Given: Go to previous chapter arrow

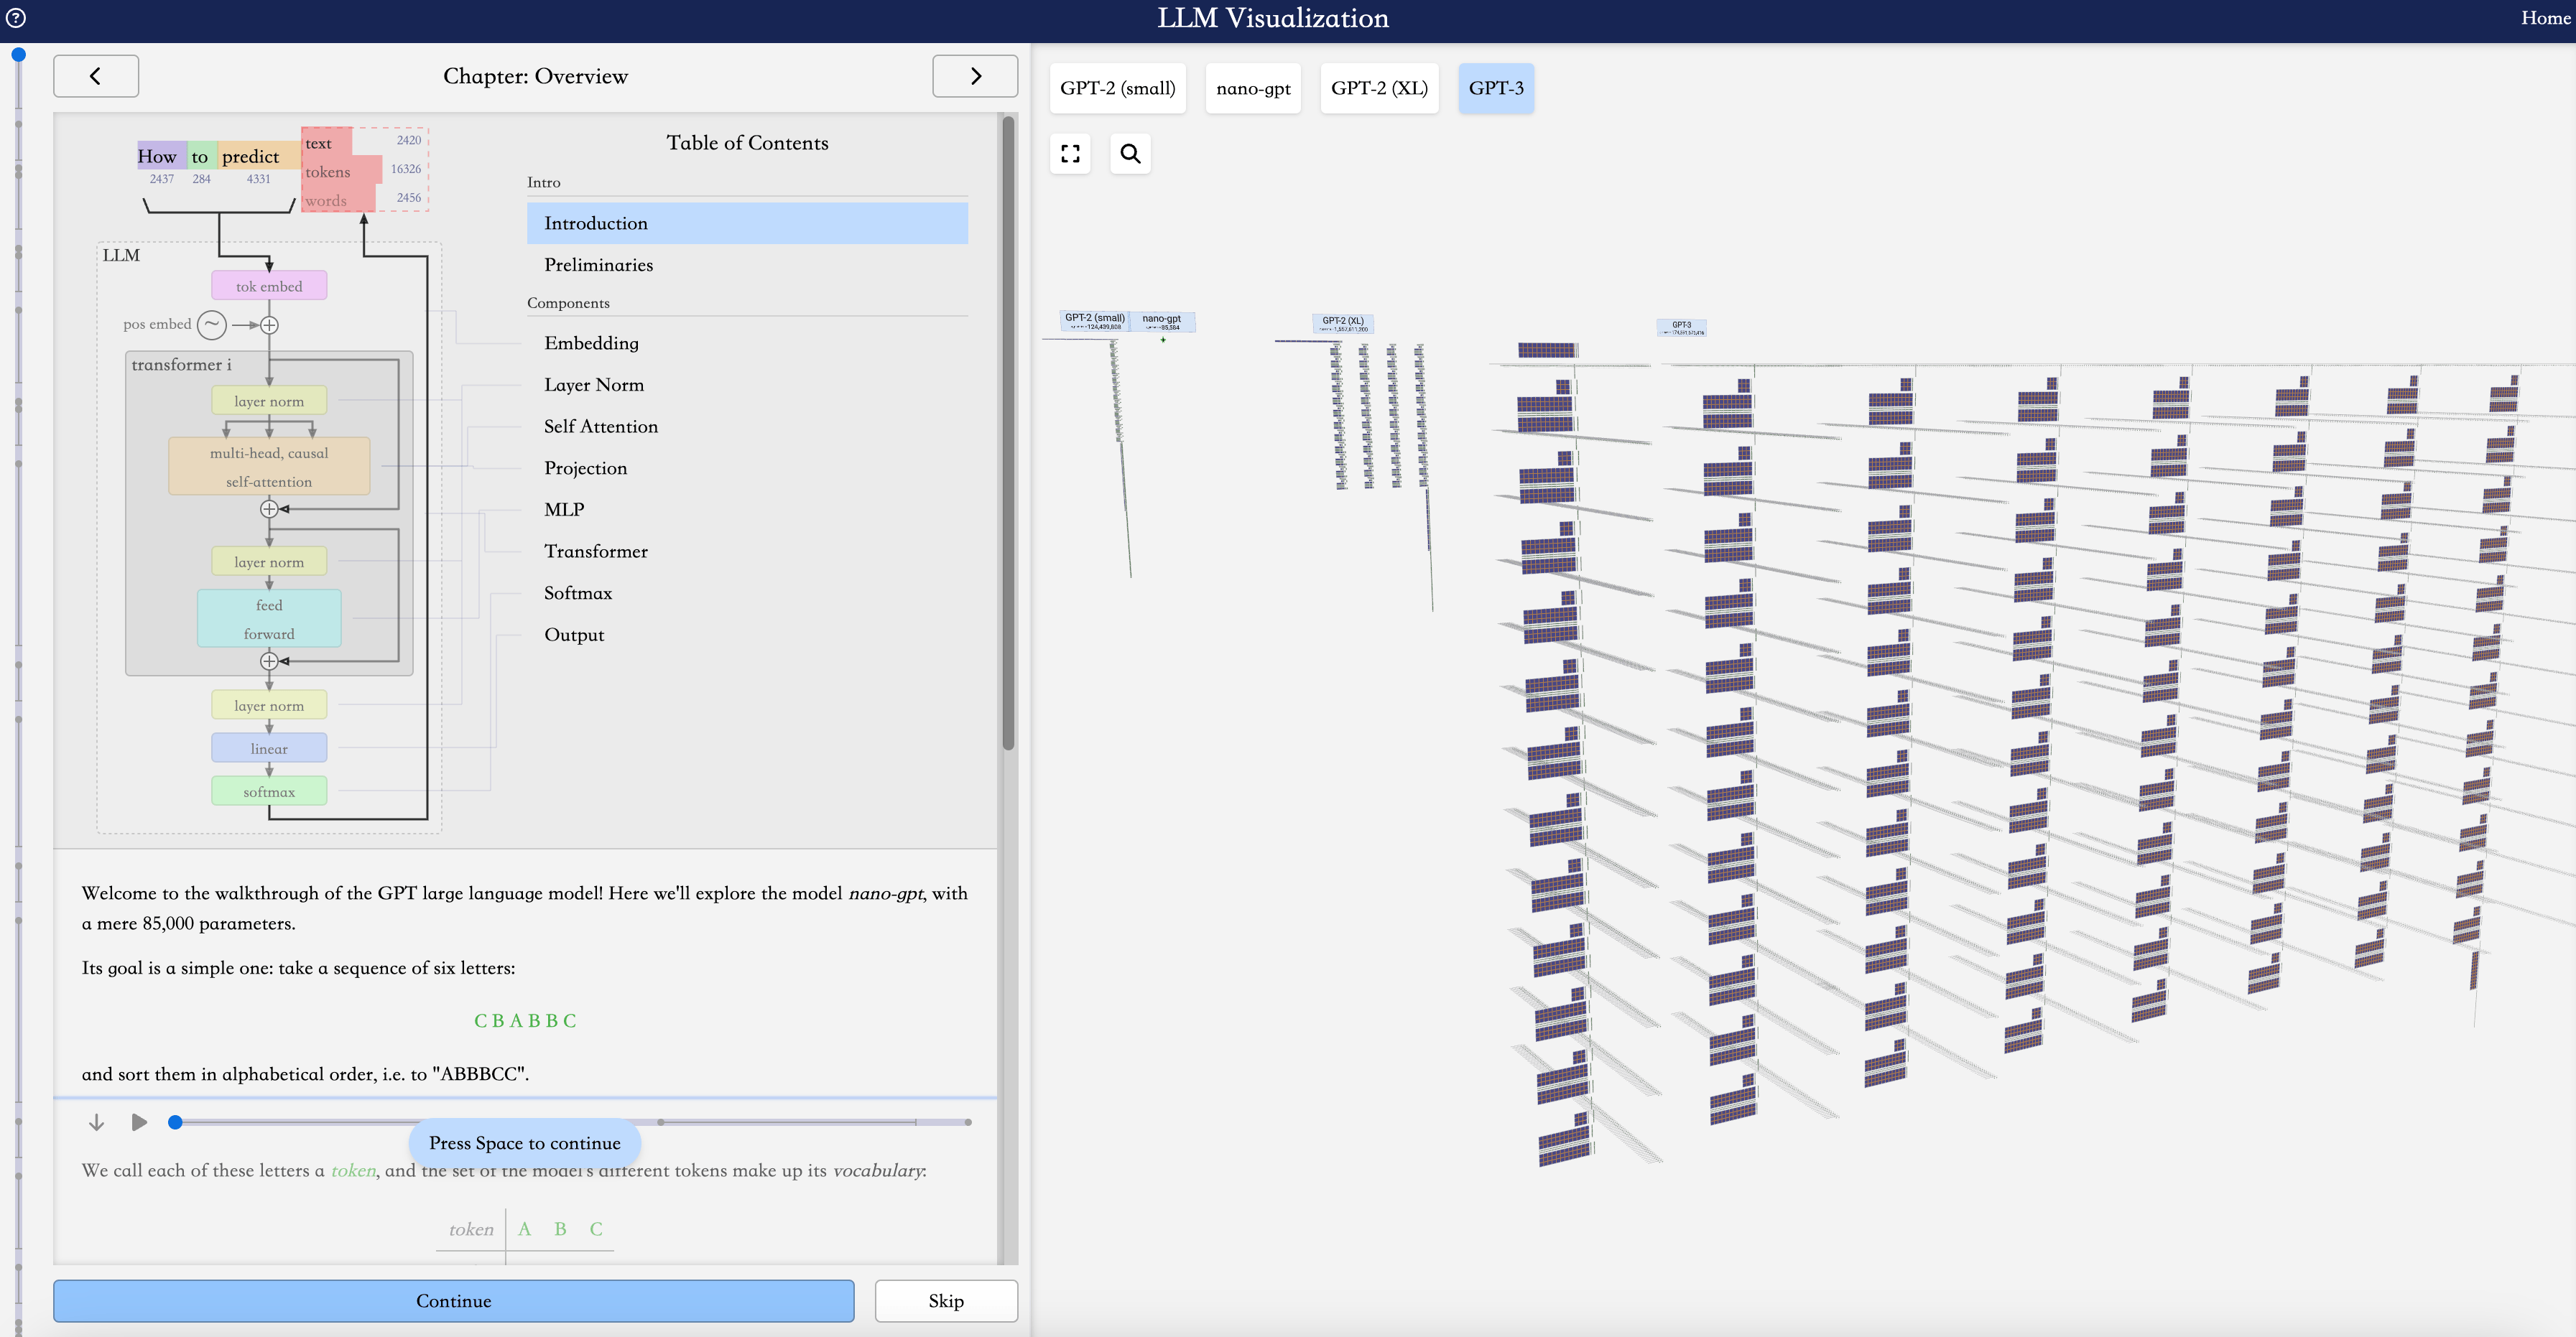Looking at the screenshot, I should click(x=96, y=76).
